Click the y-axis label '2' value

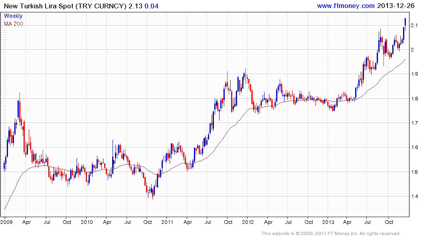pos(412,50)
